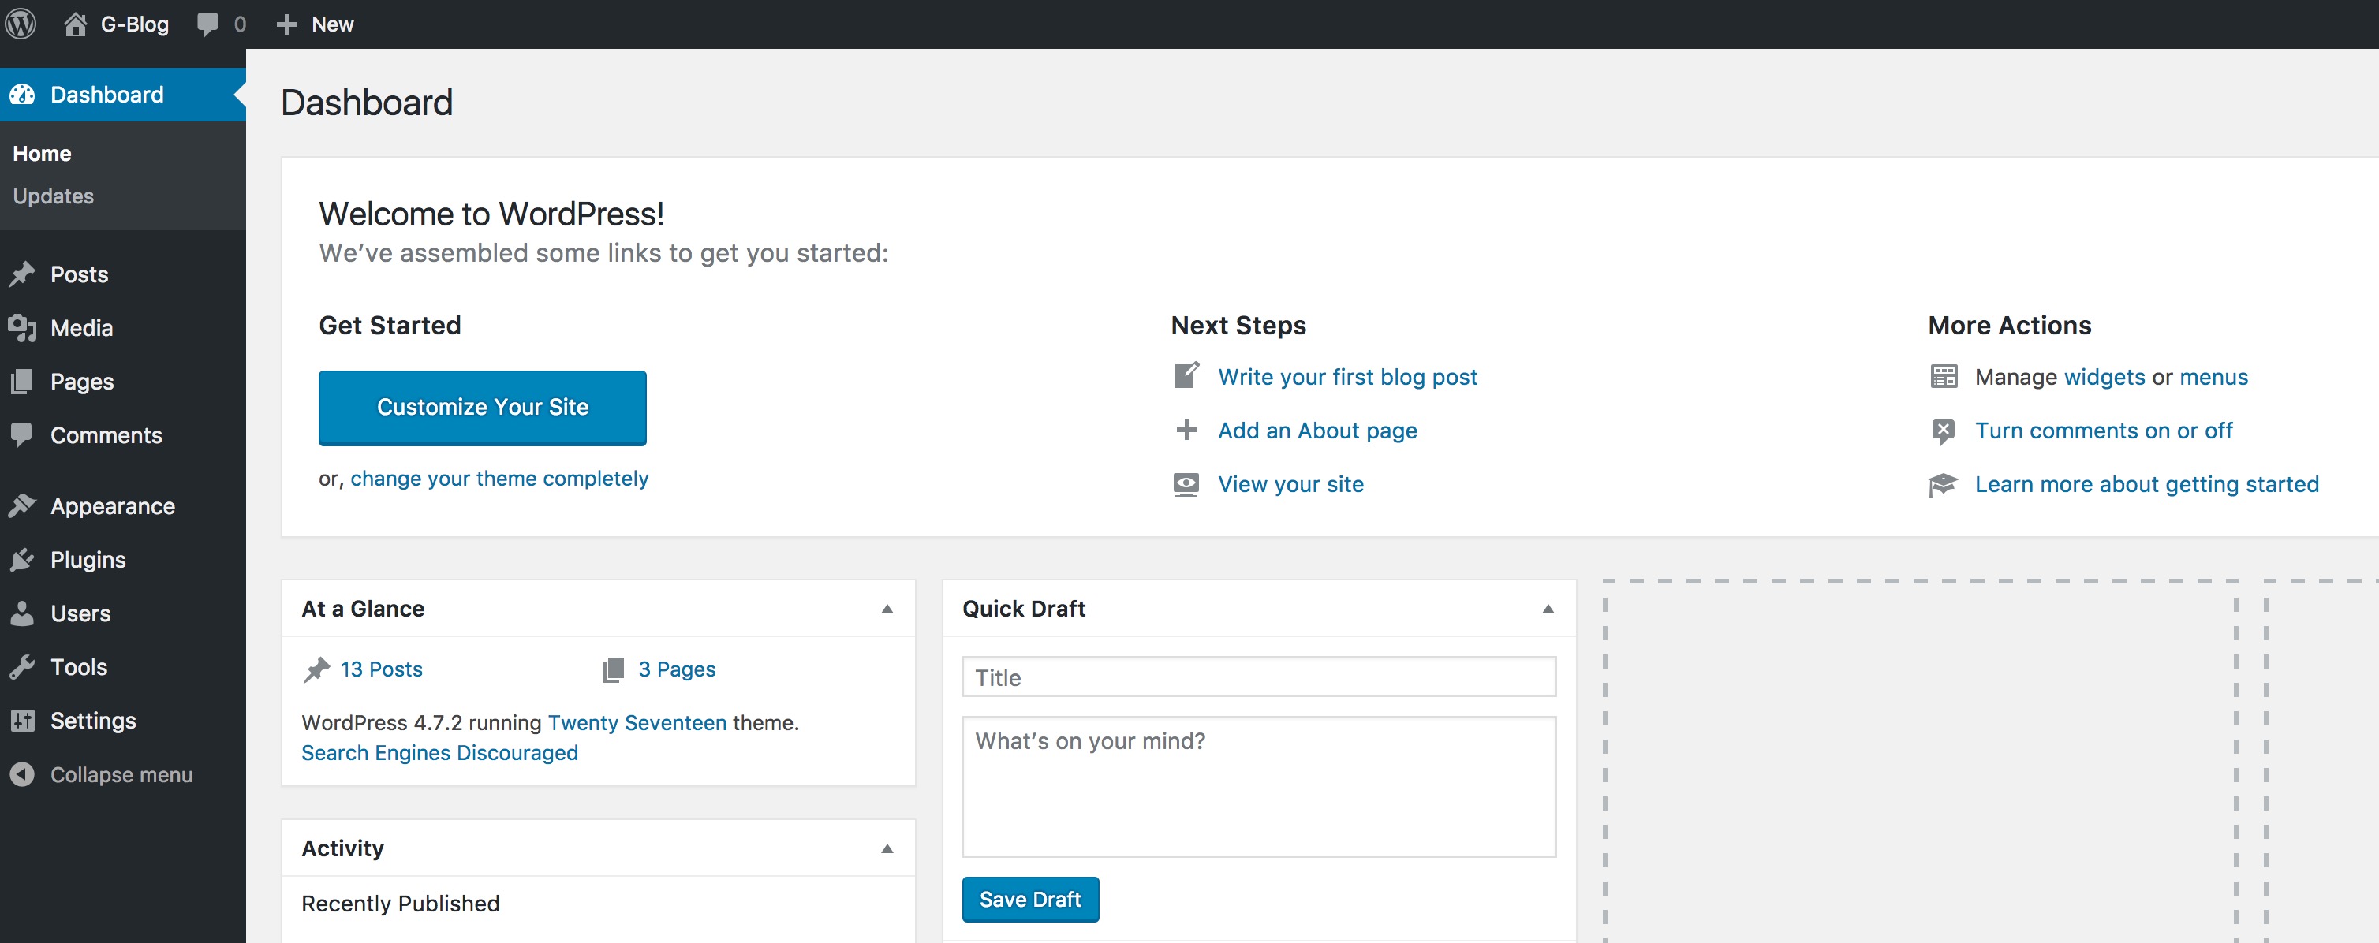
Task: Click the Users person icon in sidebar
Action: (x=22, y=613)
